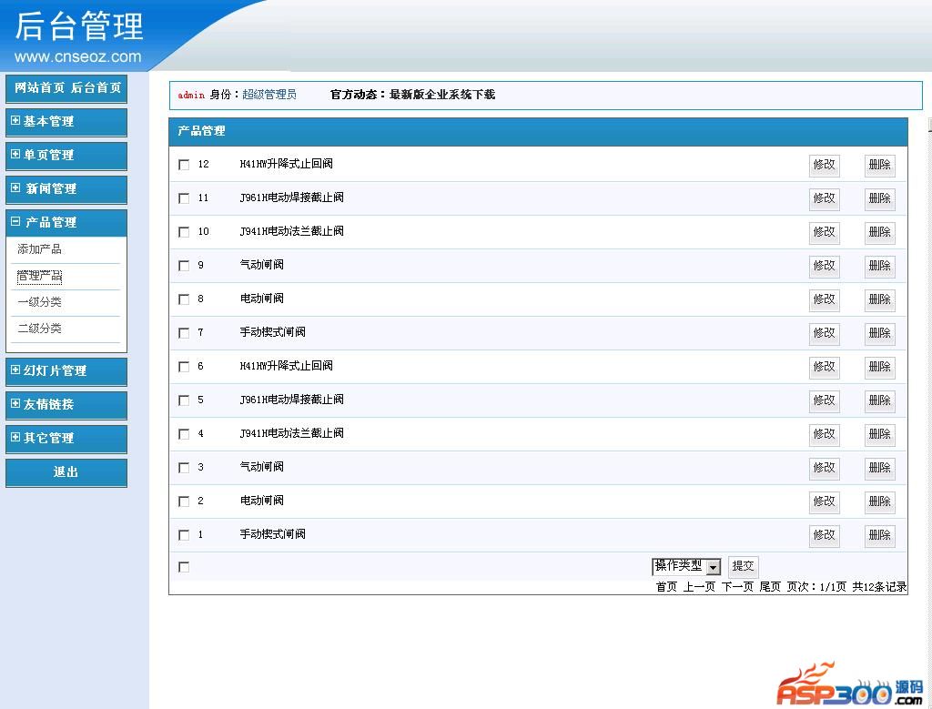This screenshot has width=932, height=709.
Task: Click 修改 for product 5
Action: 825,400
